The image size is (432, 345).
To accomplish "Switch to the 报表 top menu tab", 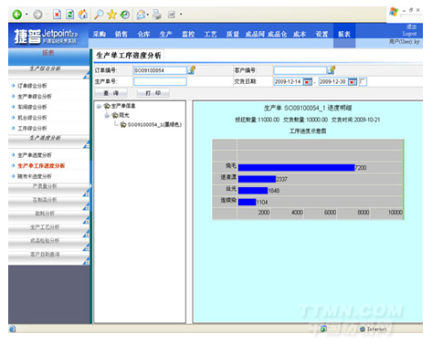I will [344, 35].
